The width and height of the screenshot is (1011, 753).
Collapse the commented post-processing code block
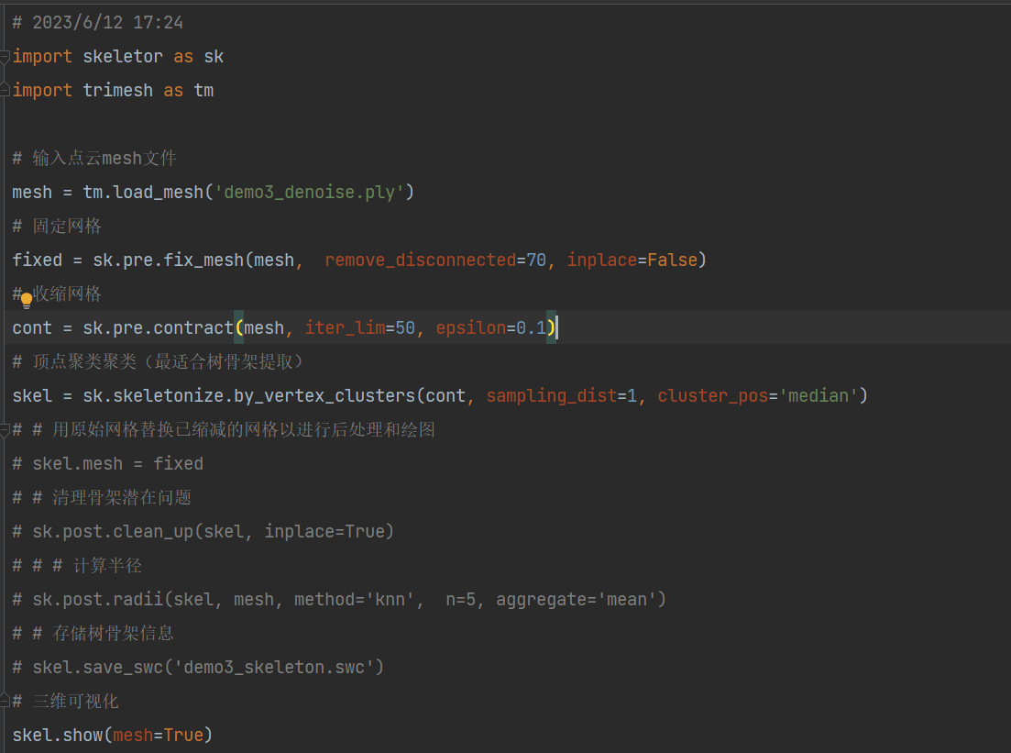5,429
